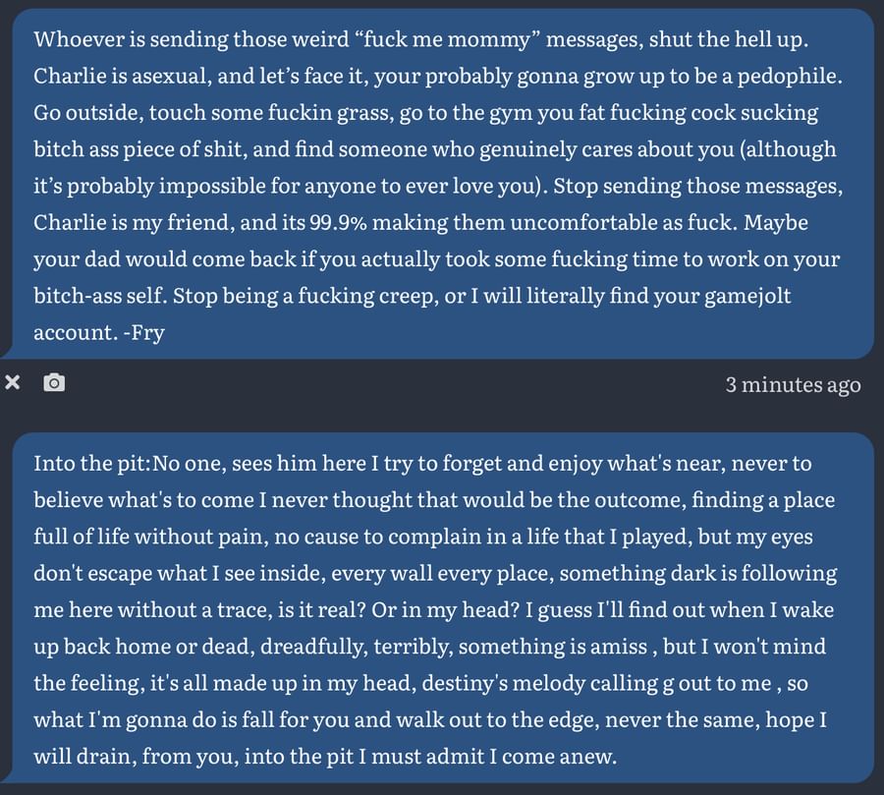This screenshot has height=795, width=884.
Task: Click the camera screenshot icon below the message
Action: click(55, 382)
